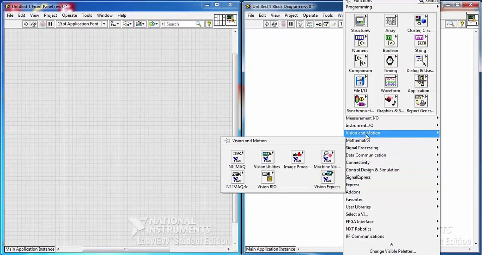Open the NI-IMAQ vision subpalette
The width and height of the screenshot is (482, 255).
click(x=237, y=157)
